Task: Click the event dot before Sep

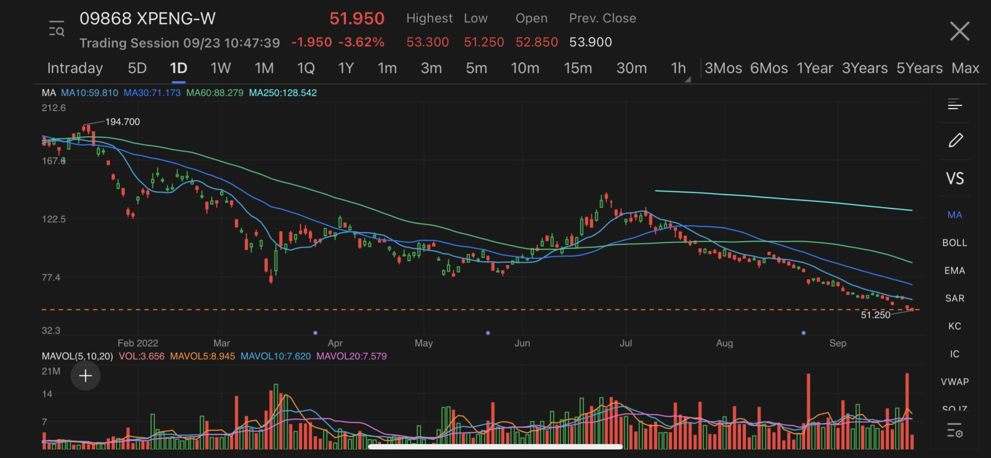Action: pyautogui.click(x=804, y=333)
